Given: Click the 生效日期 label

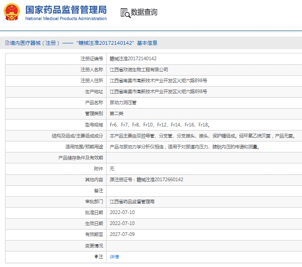Looking at the screenshot, I should 94,224.
